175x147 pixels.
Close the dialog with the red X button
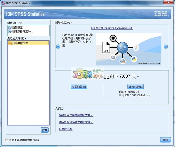pos(169,2)
